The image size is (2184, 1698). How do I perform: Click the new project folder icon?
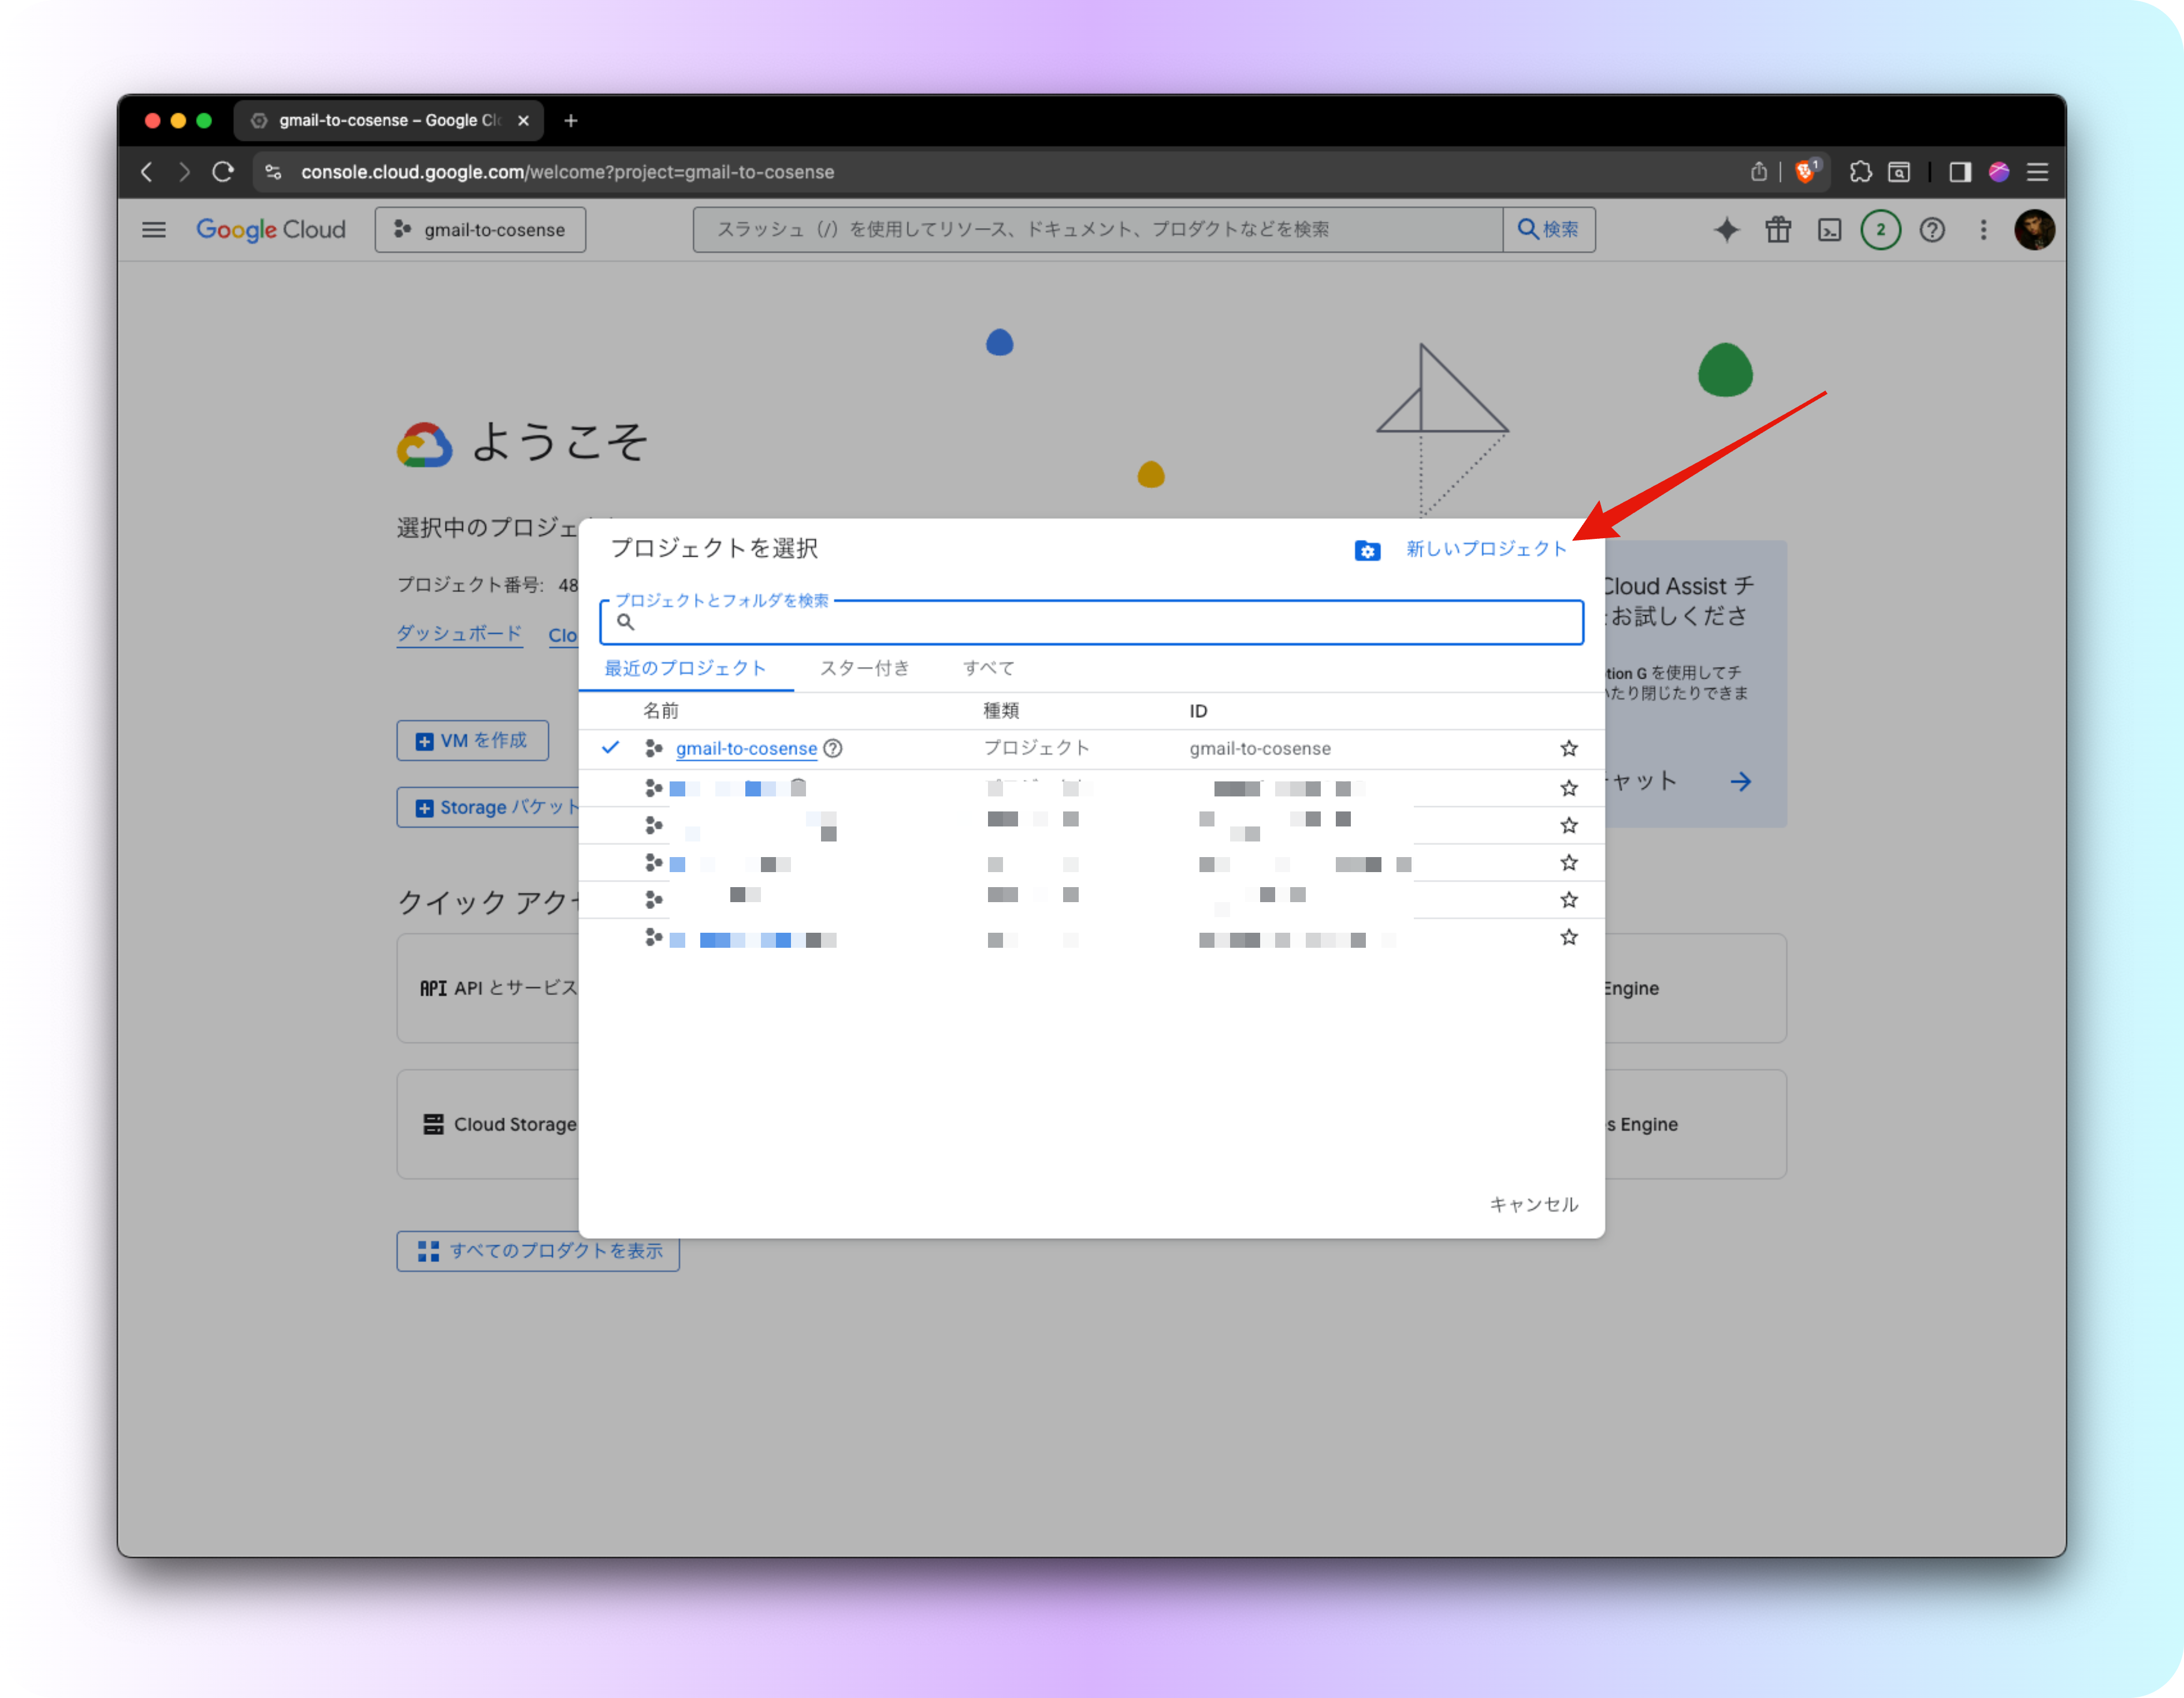tap(1367, 550)
